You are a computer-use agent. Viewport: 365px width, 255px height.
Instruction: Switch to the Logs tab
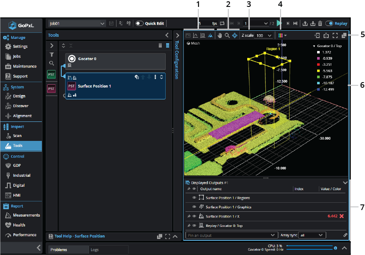tap(95, 250)
